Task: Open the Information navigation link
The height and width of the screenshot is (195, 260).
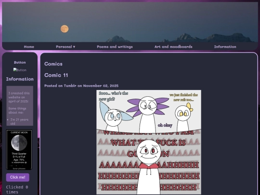Action: click(225, 47)
